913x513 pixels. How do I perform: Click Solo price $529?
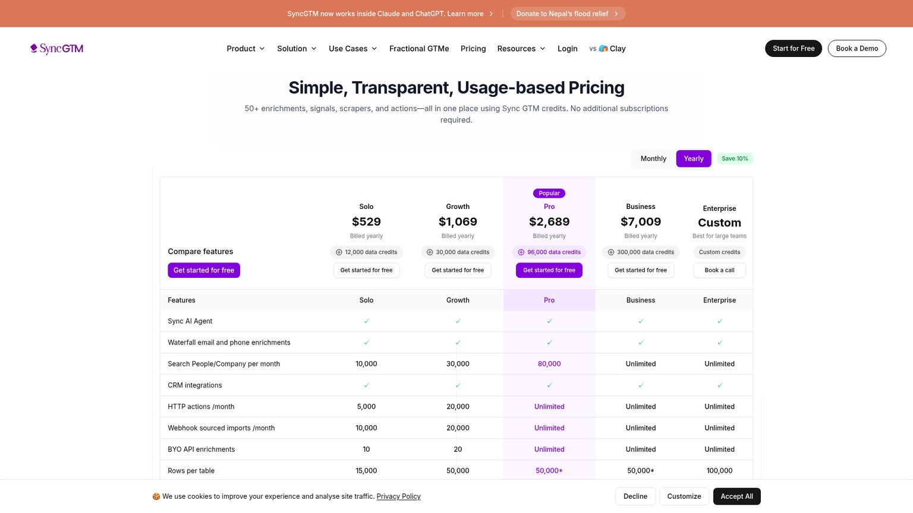coord(366,221)
